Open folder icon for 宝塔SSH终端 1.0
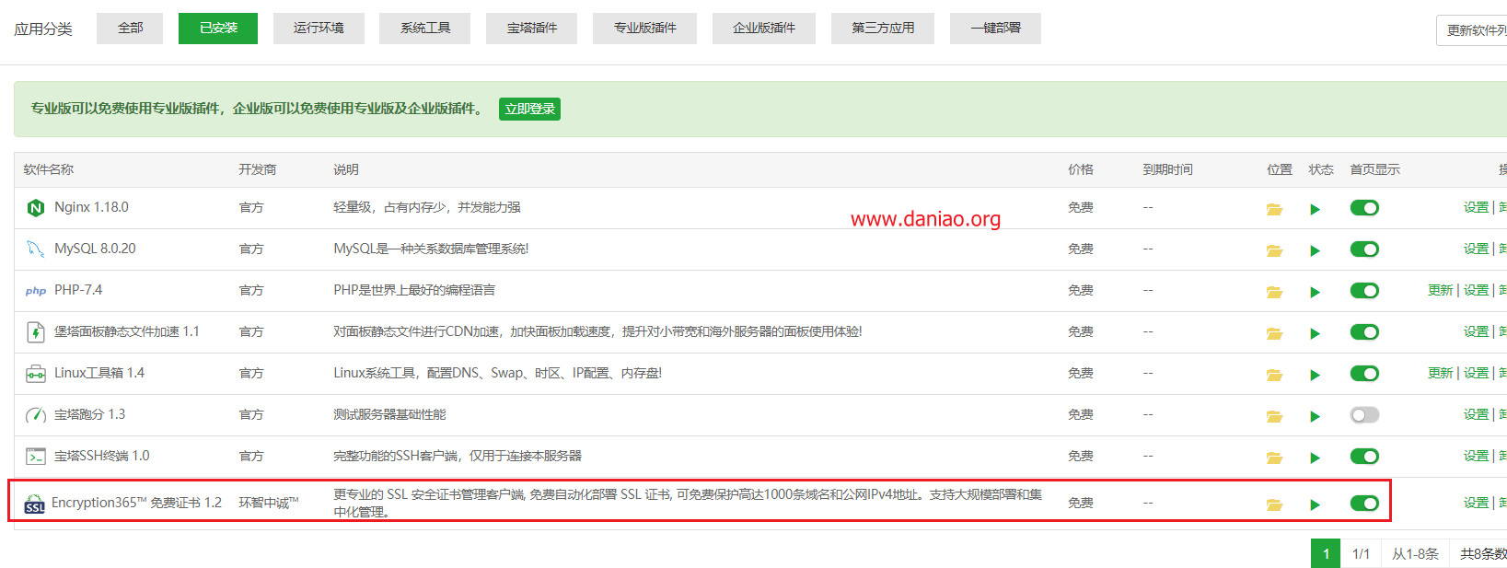1507x568 pixels. click(1274, 458)
